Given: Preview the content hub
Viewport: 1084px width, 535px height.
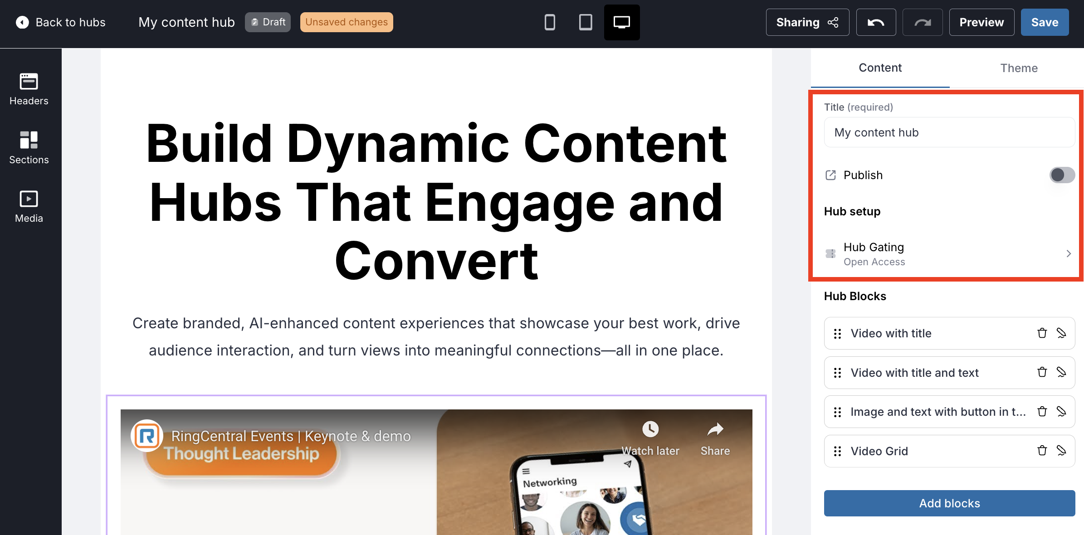Looking at the screenshot, I should pos(981,22).
